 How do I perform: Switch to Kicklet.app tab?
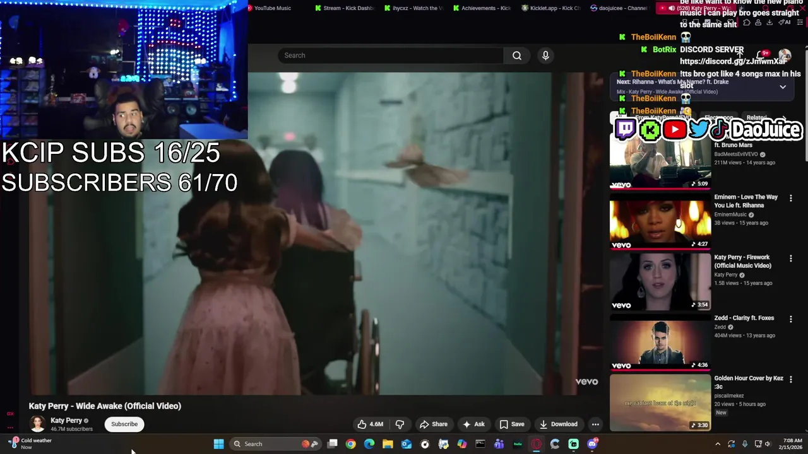[x=551, y=8]
